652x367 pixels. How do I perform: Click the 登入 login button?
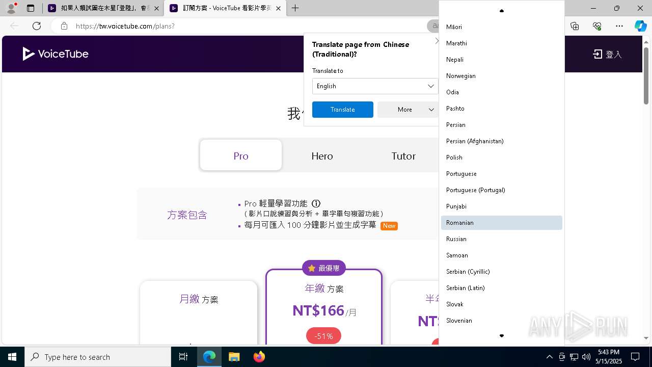(608, 54)
